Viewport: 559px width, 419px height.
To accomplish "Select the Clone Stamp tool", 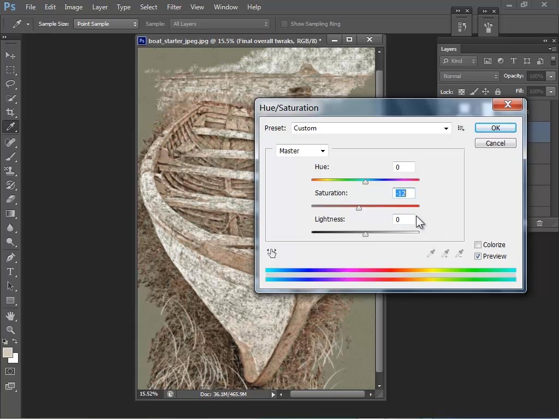I will [x=10, y=171].
